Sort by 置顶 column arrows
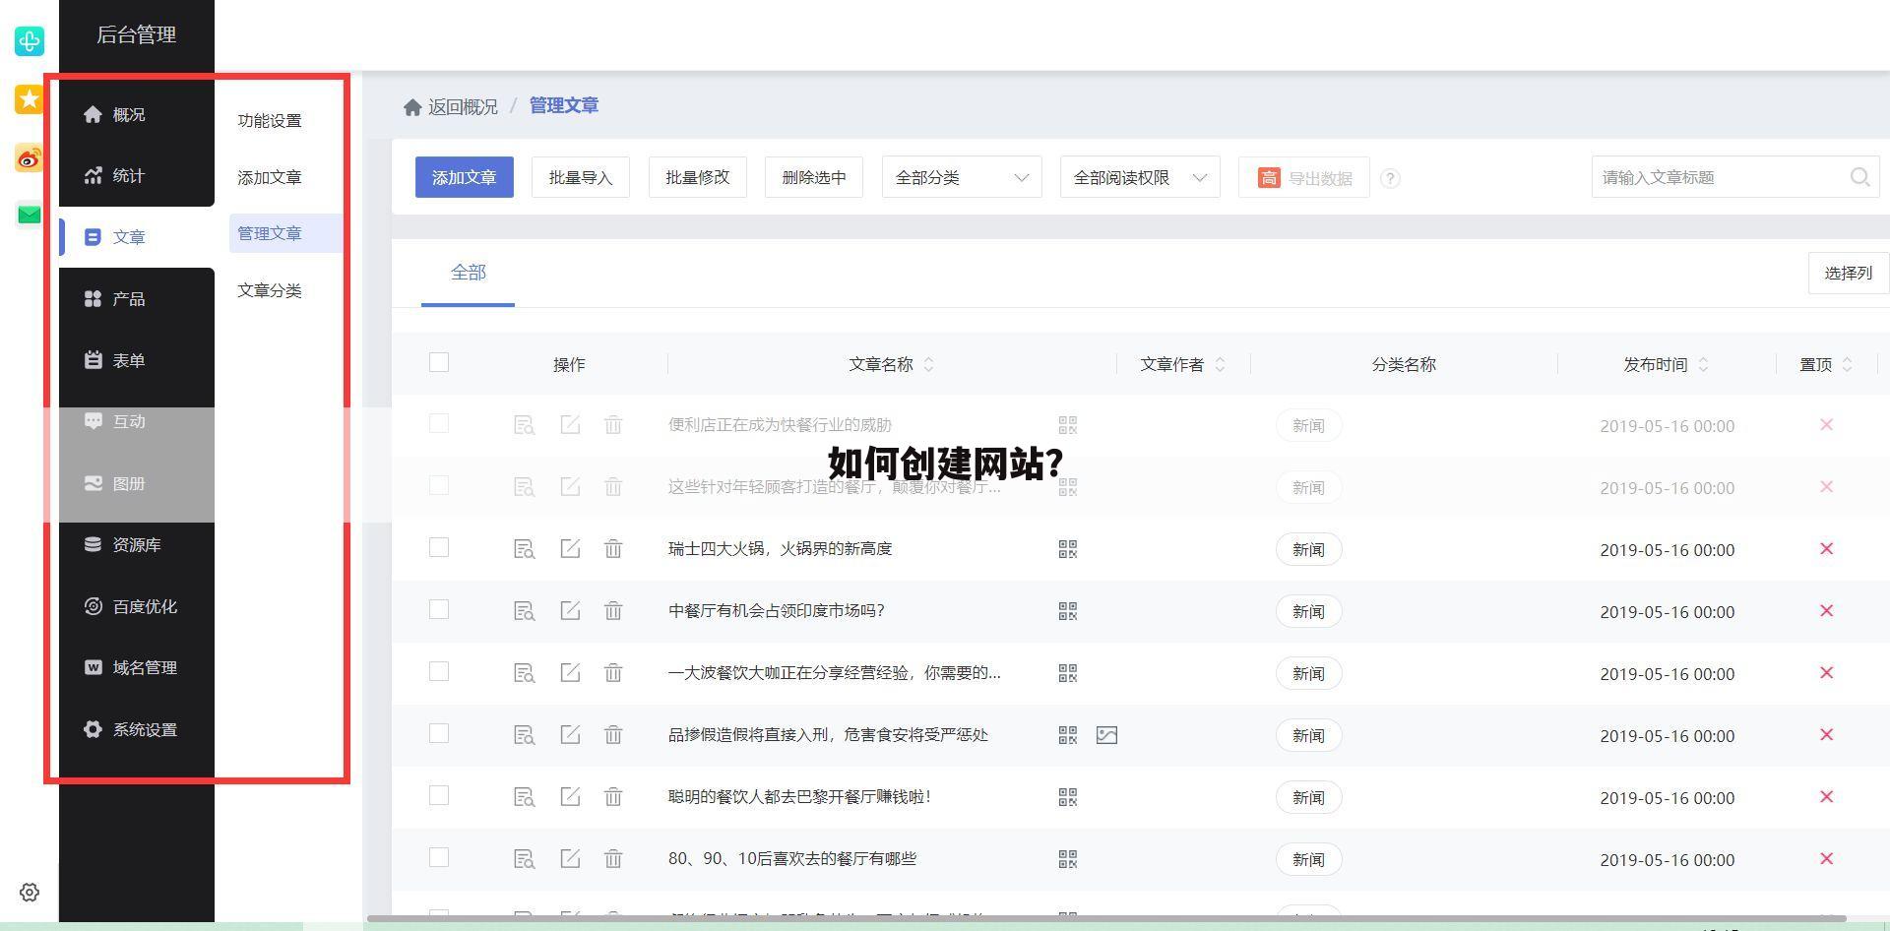Viewport: 1890px width, 931px height. coord(1847,364)
